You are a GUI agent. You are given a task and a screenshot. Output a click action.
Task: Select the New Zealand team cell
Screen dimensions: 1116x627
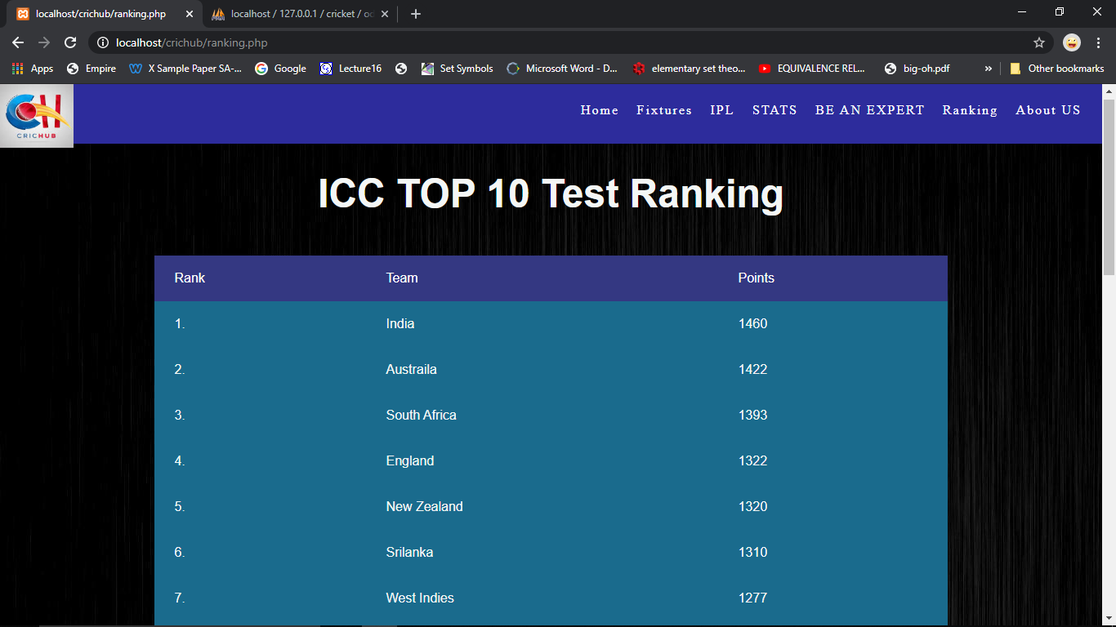(425, 507)
